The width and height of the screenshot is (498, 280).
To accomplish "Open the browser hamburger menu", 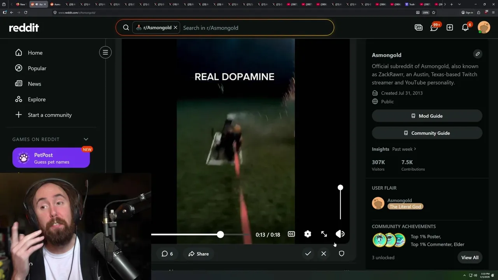I will (493, 12).
